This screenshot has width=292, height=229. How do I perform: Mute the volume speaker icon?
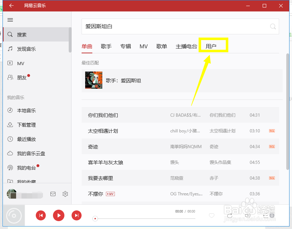(x=248, y=215)
